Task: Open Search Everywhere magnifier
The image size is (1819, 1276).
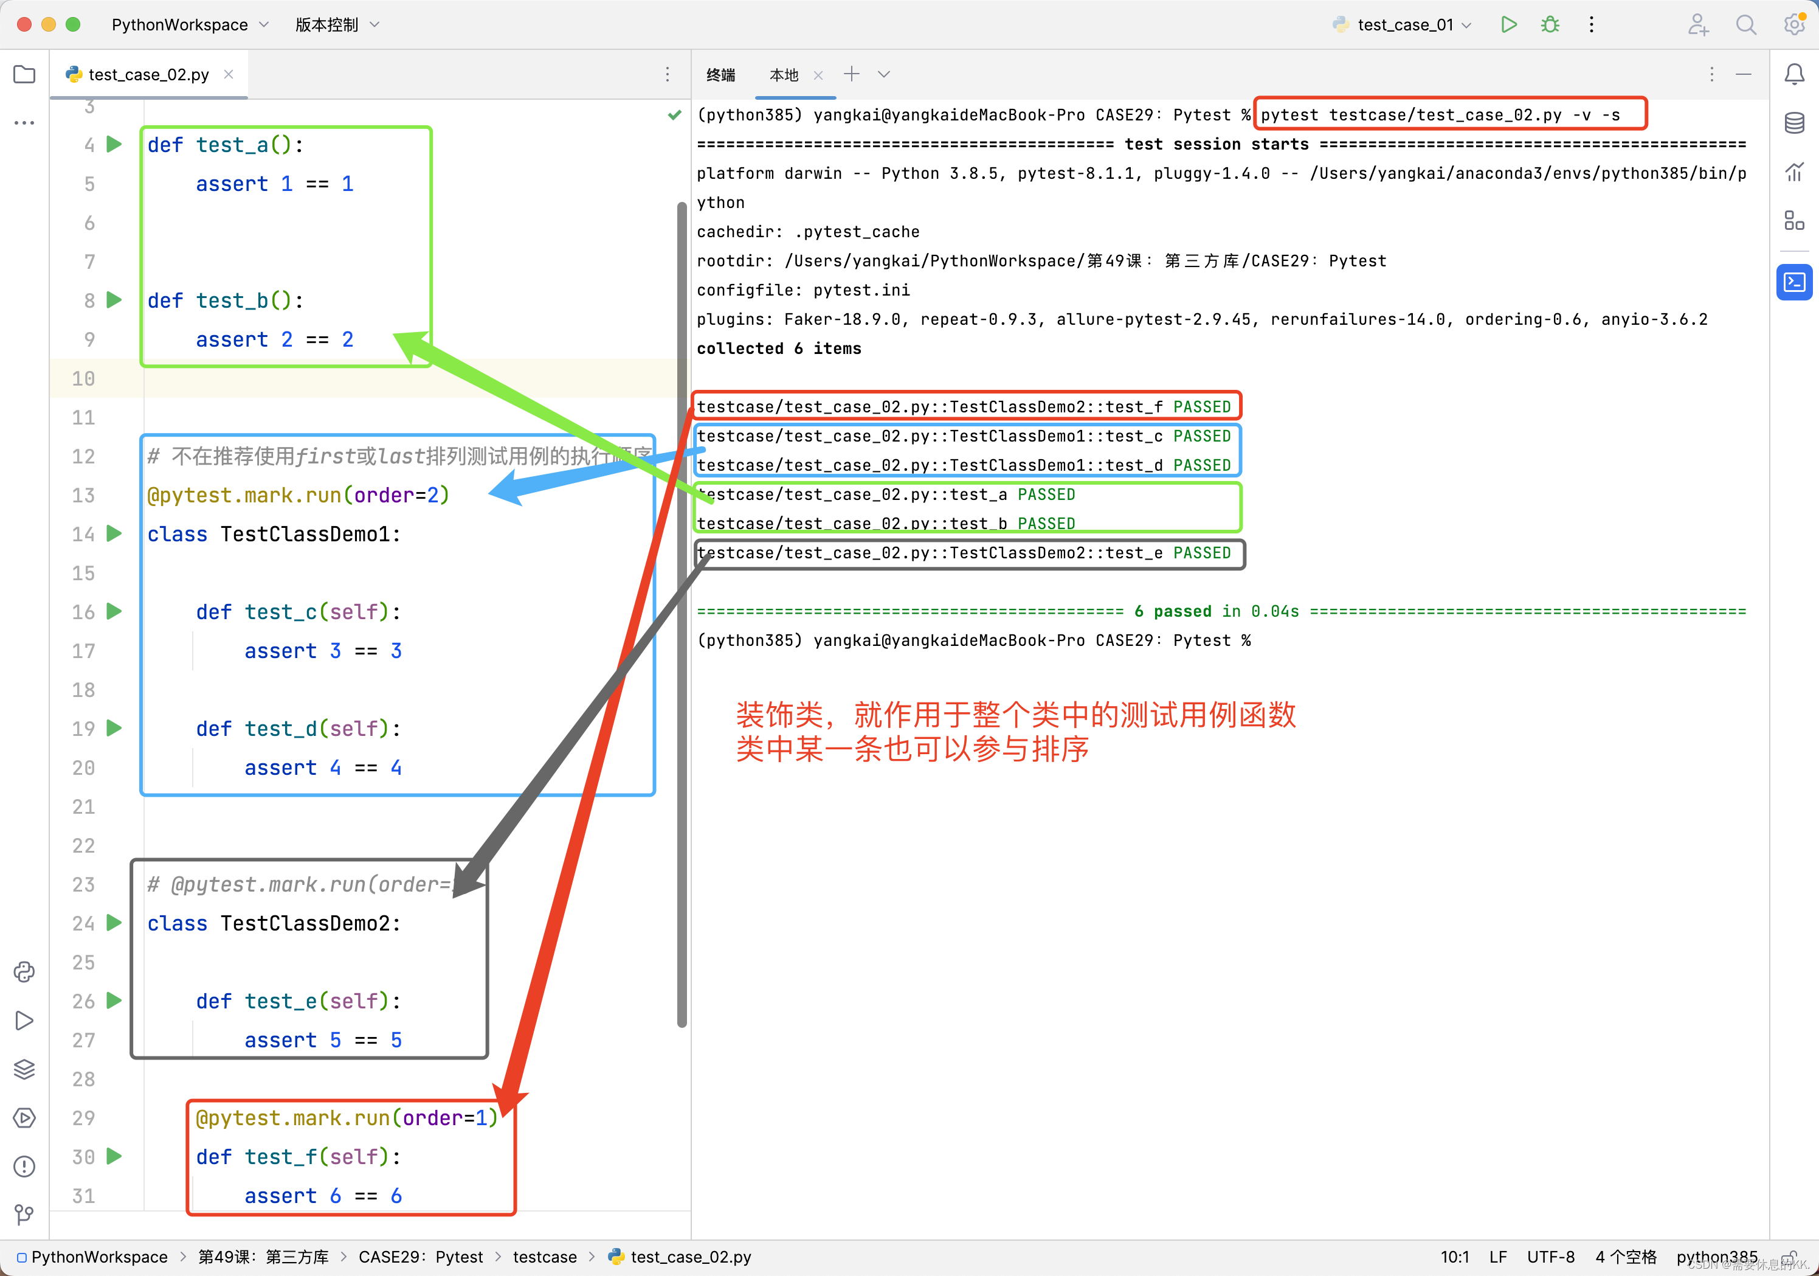Action: coord(1746,24)
